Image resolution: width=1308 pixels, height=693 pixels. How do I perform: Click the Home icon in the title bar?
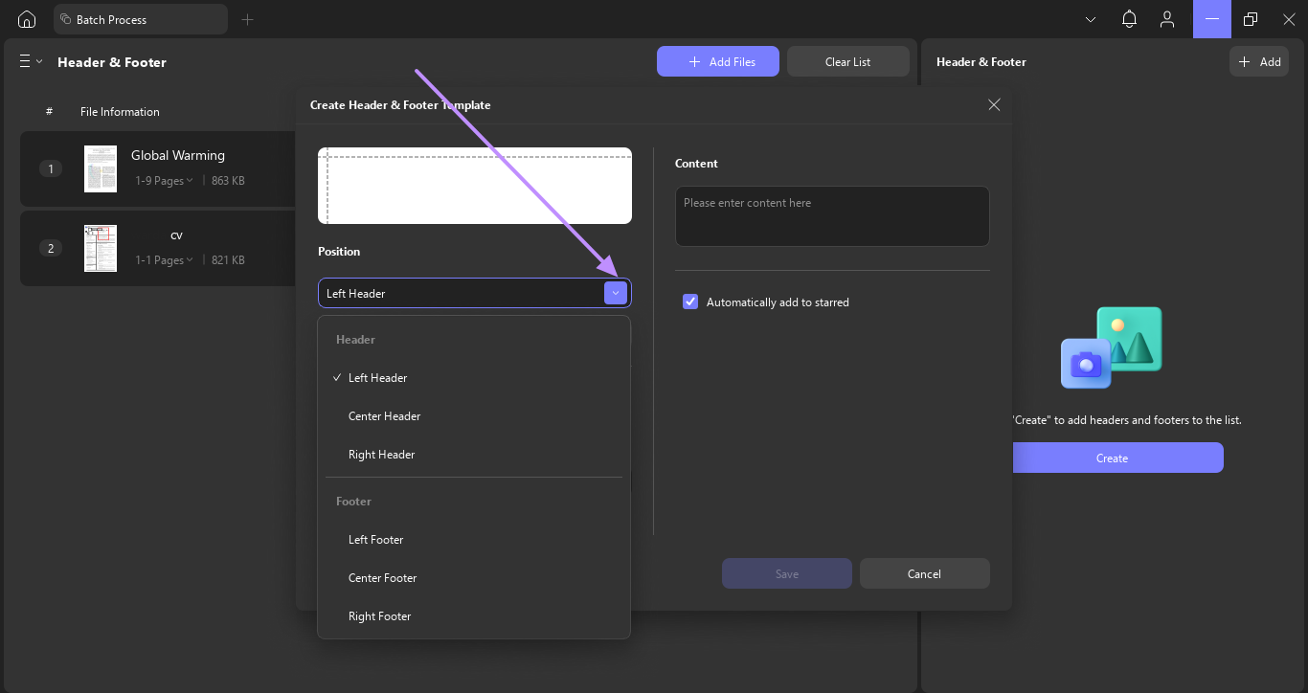[25, 18]
